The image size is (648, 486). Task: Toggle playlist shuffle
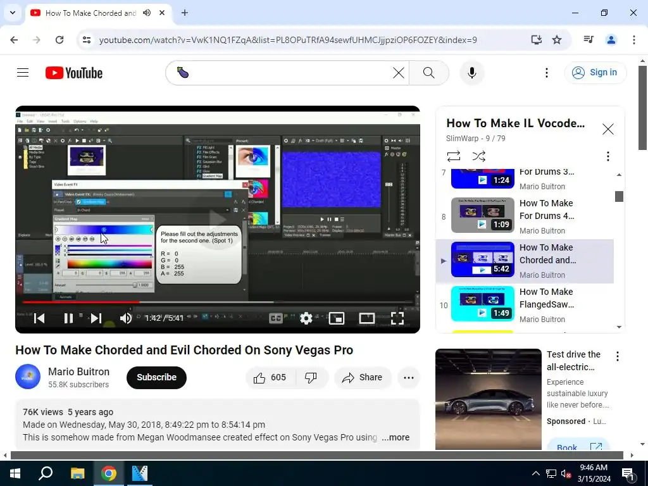pyautogui.click(x=478, y=156)
